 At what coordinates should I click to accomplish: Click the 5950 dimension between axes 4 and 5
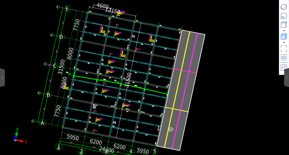143,151
